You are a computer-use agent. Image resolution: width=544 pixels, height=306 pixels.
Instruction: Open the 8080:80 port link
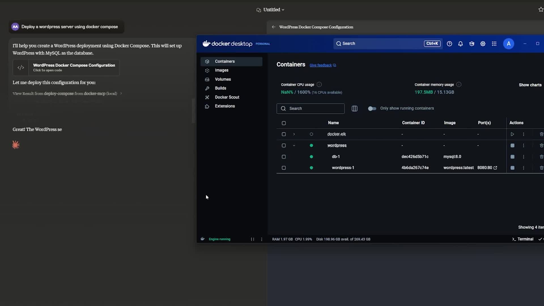487,168
